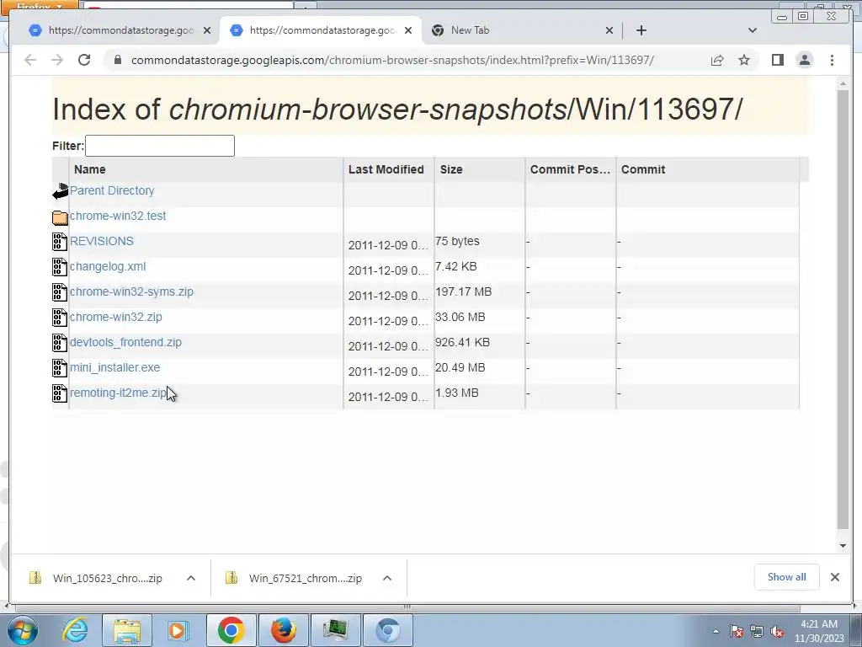
Task: Share this page icon in address bar
Action: pyautogui.click(x=717, y=60)
